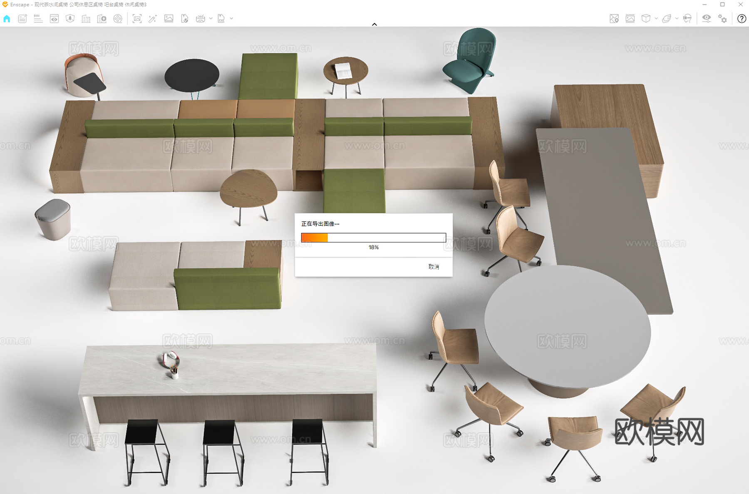The width and height of the screenshot is (749, 494).
Task: Collapse the toolbar with the up chevron
Action: (374, 25)
